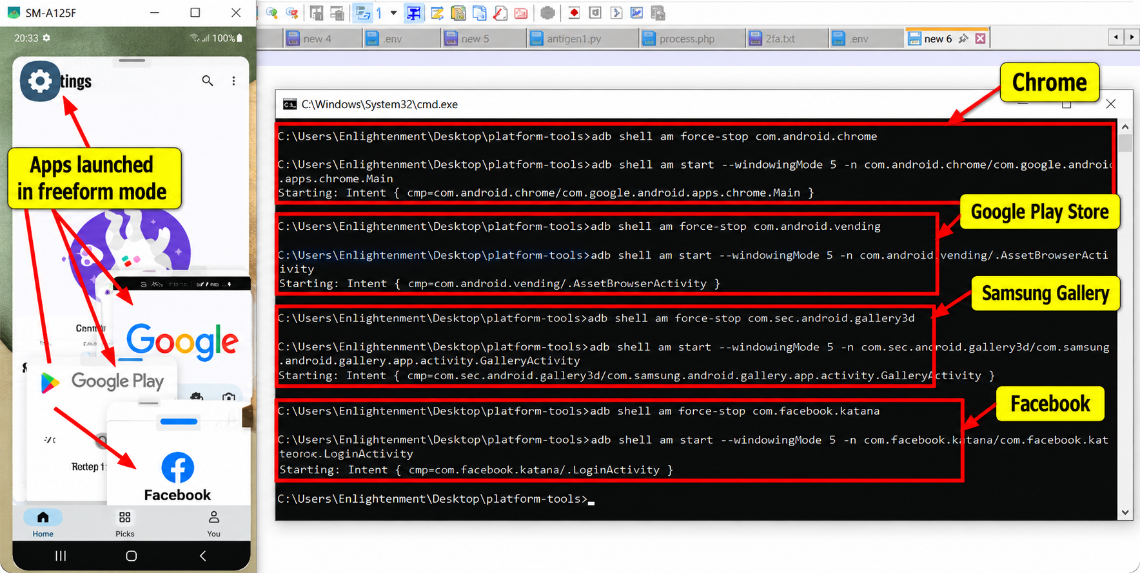Tap the Android home navigation button
This screenshot has width=1140, height=573.
132,556
